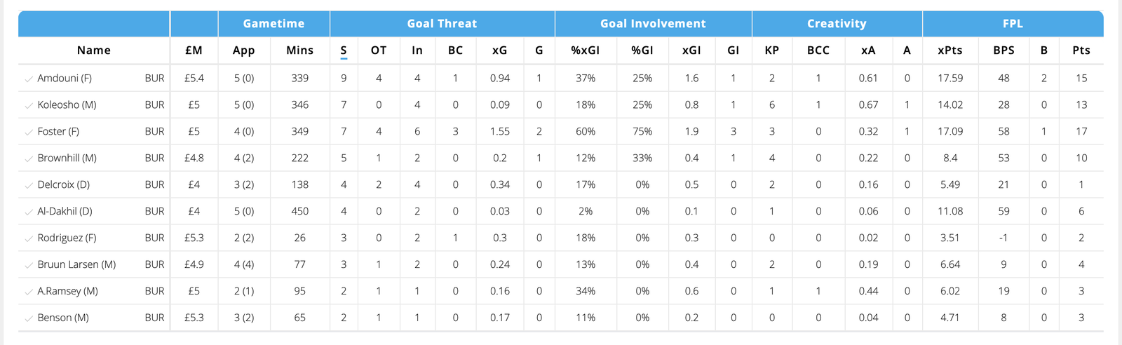Click the Name column header
1122x345 pixels.
pos(94,50)
